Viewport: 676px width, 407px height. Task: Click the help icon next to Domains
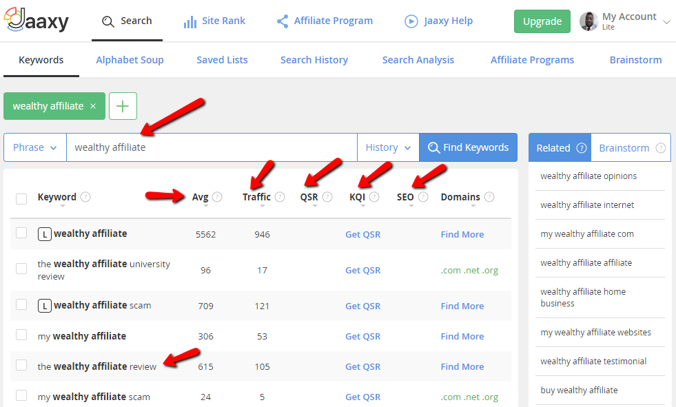pos(489,197)
